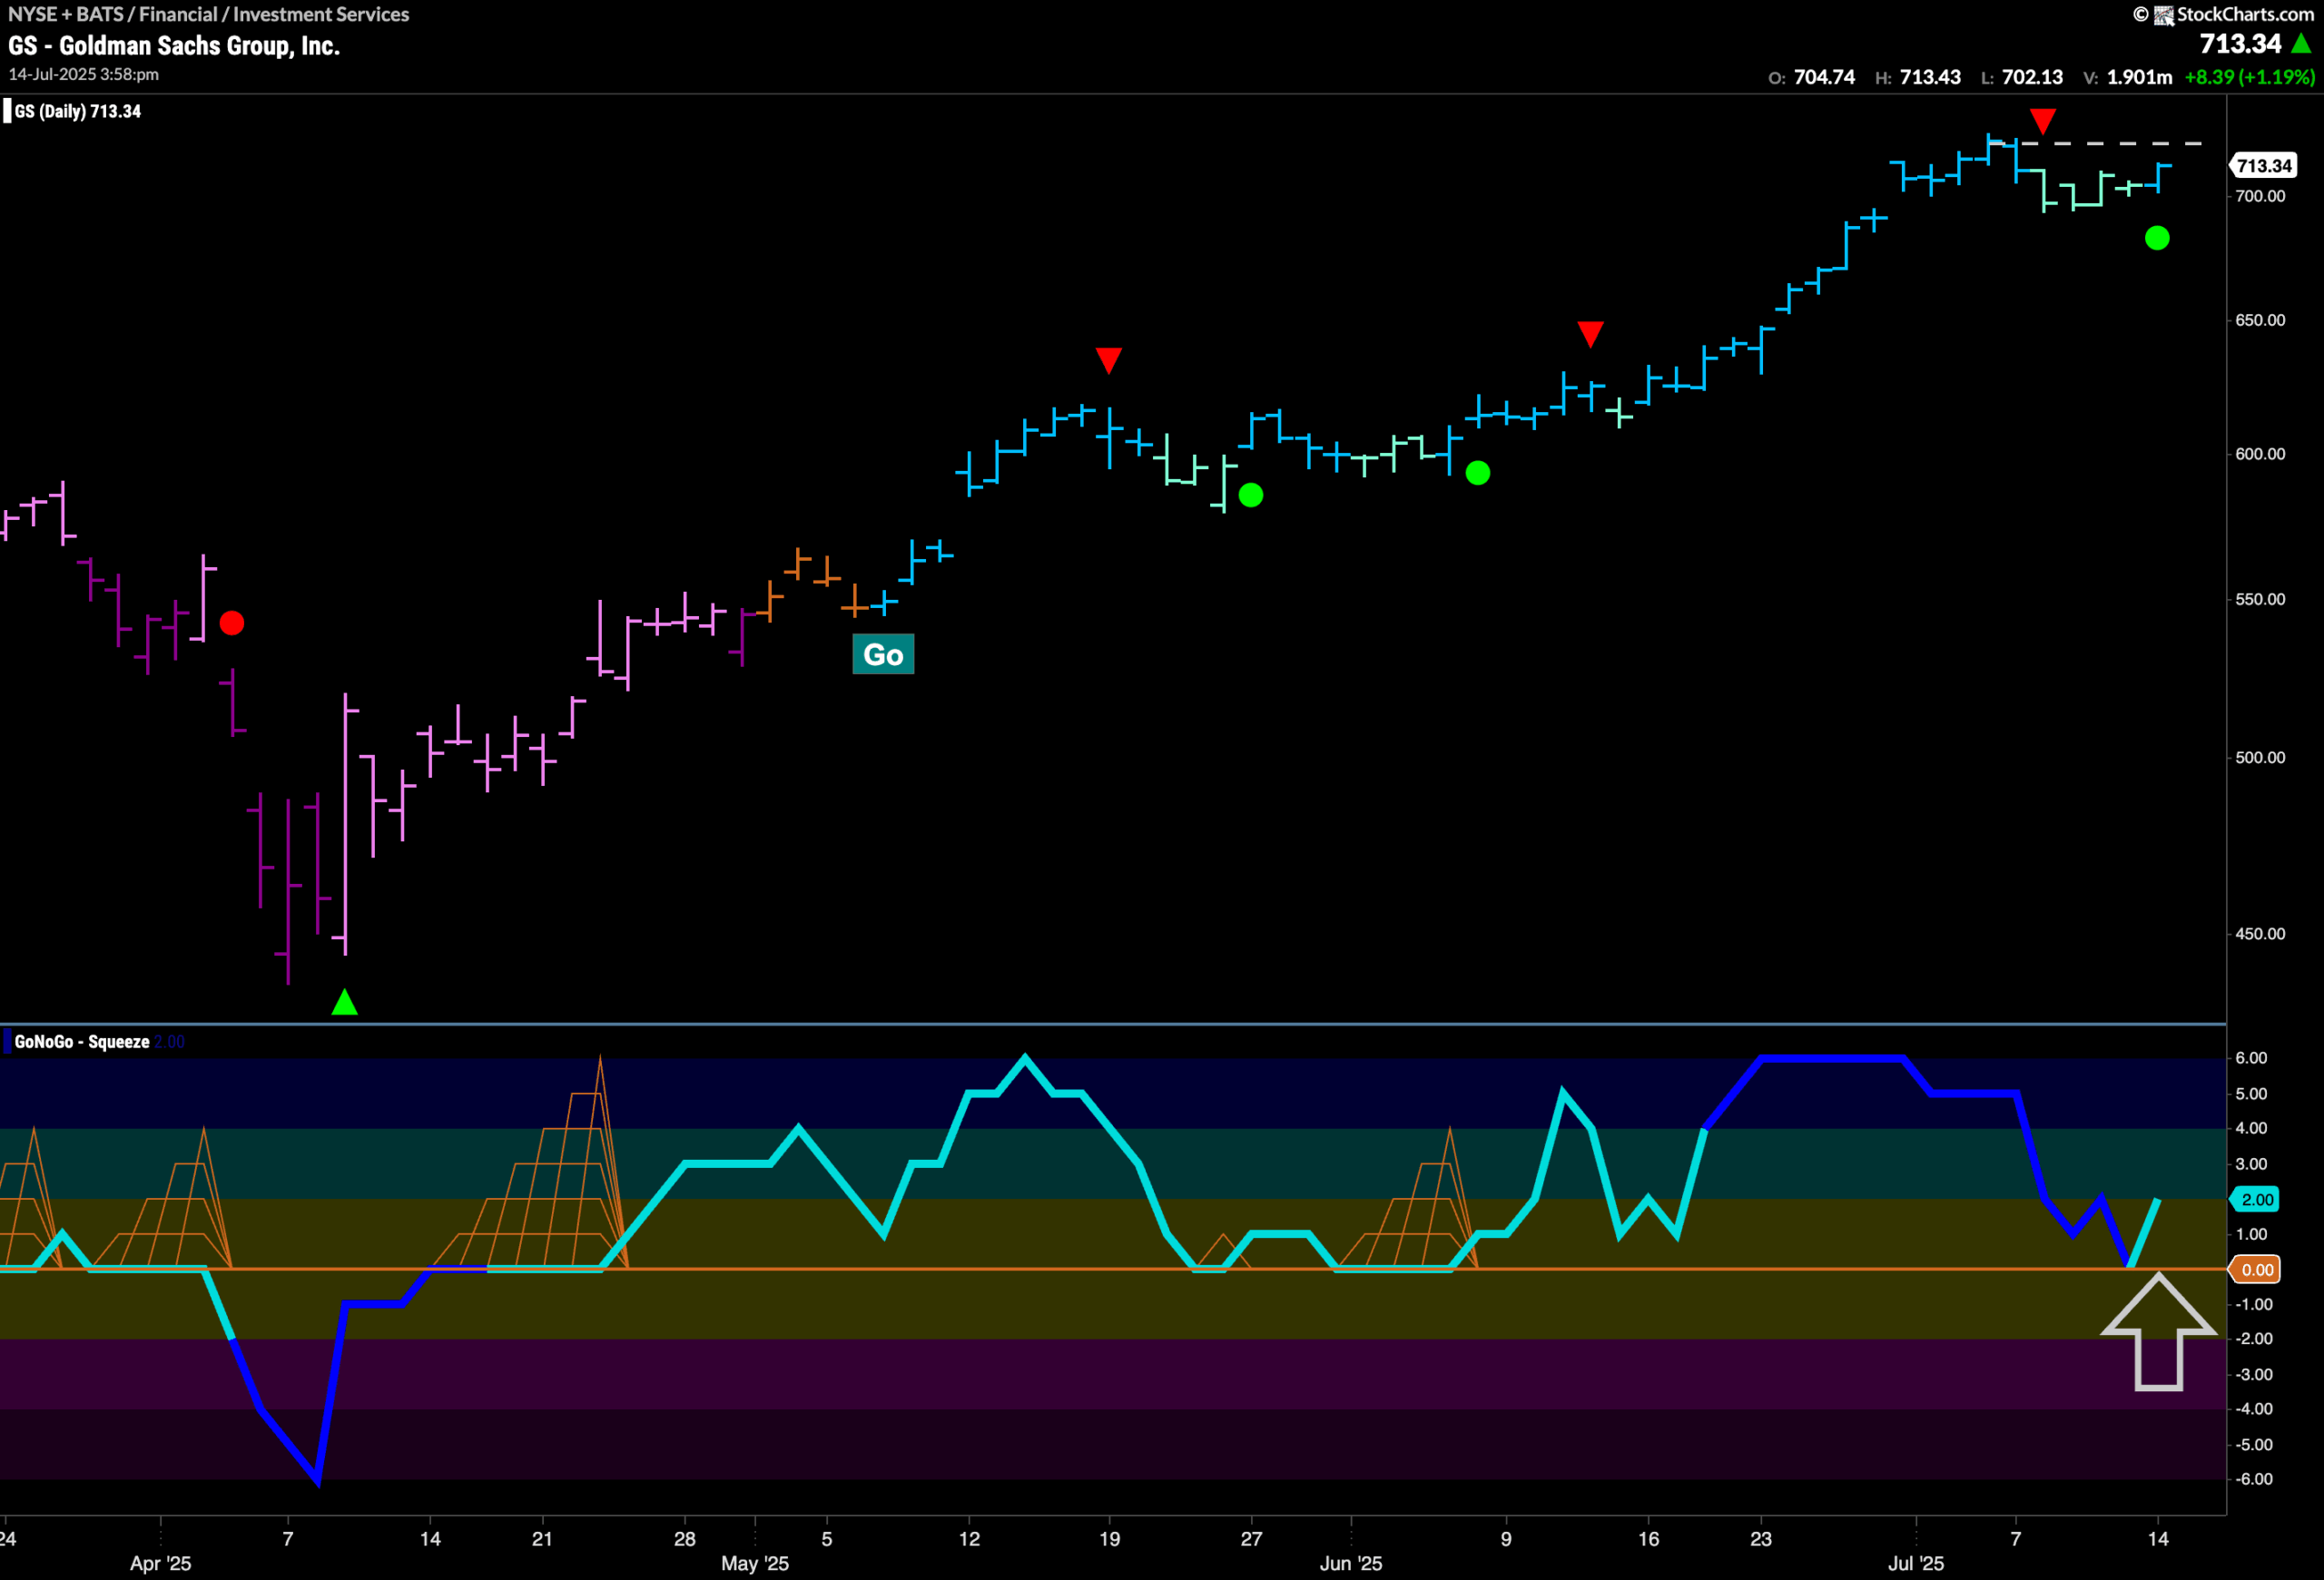
Task: Click the red dot marker near early April
Action: 232,623
